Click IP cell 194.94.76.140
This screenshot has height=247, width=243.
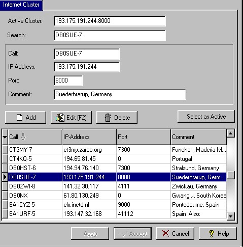pyautogui.click(x=89, y=168)
